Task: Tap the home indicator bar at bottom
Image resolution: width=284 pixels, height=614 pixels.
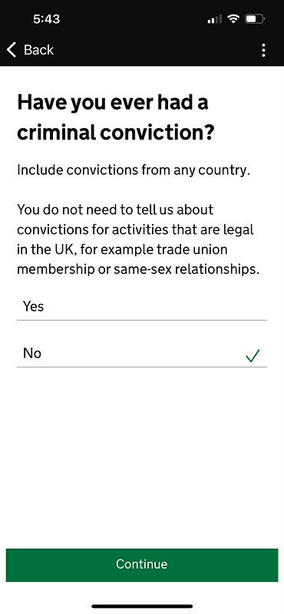Action: [142, 606]
